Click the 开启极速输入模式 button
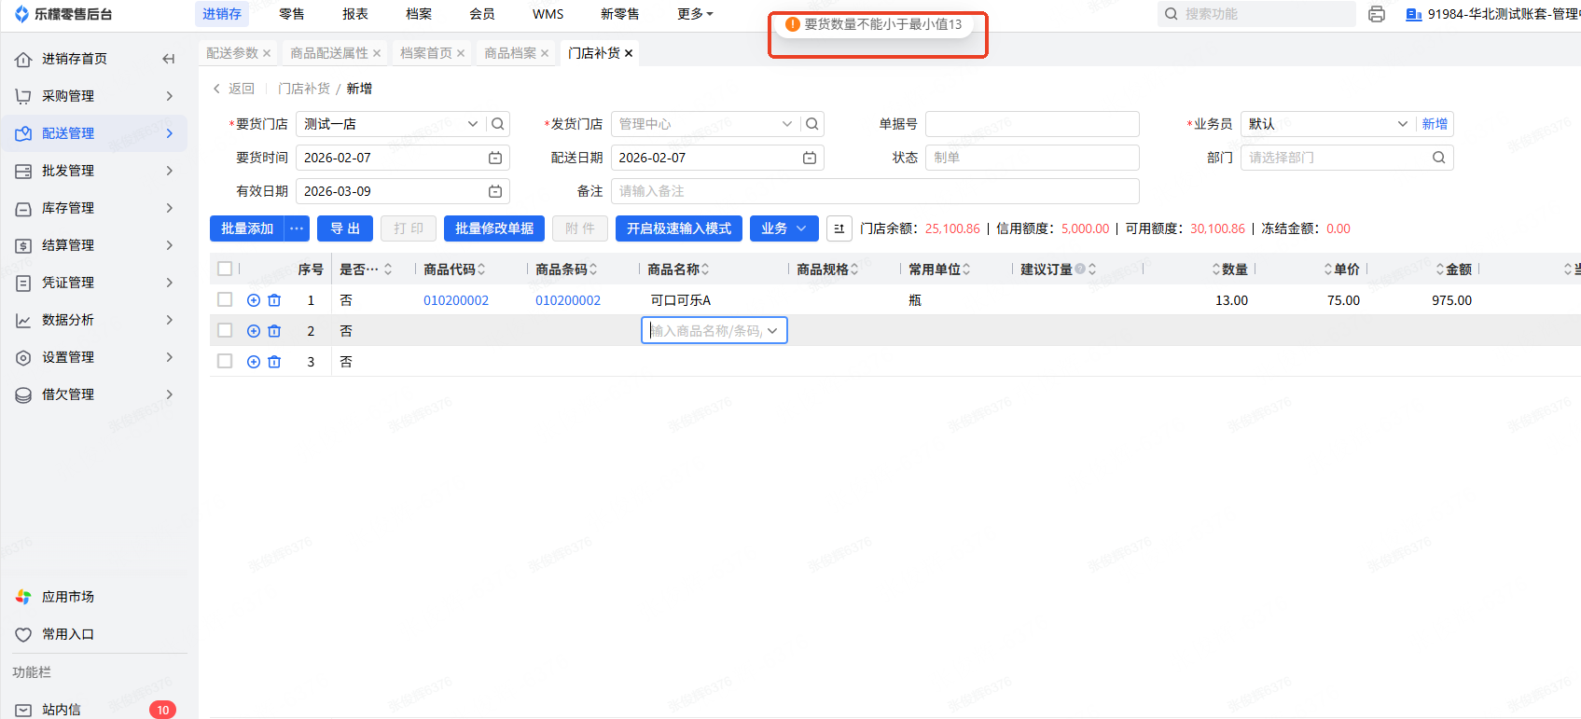The height and width of the screenshot is (719, 1581). tap(679, 228)
